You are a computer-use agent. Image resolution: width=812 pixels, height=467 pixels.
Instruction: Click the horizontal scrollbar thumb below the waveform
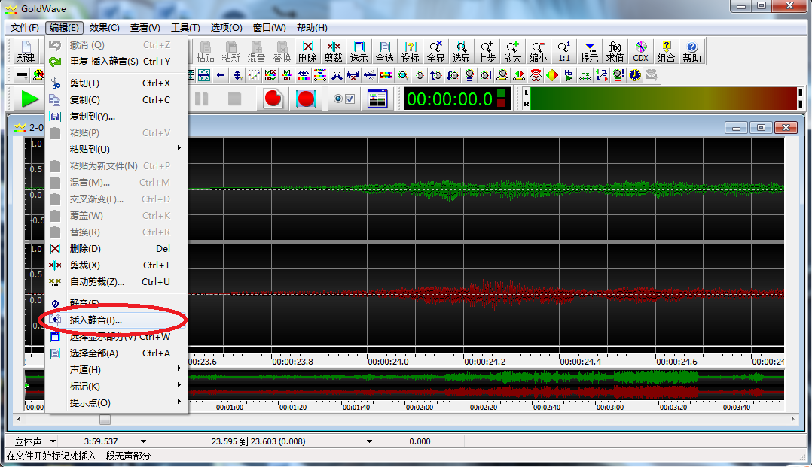[x=105, y=420]
